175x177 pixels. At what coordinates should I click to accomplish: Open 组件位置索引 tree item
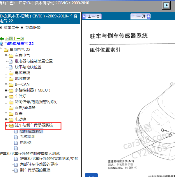point(31,131)
